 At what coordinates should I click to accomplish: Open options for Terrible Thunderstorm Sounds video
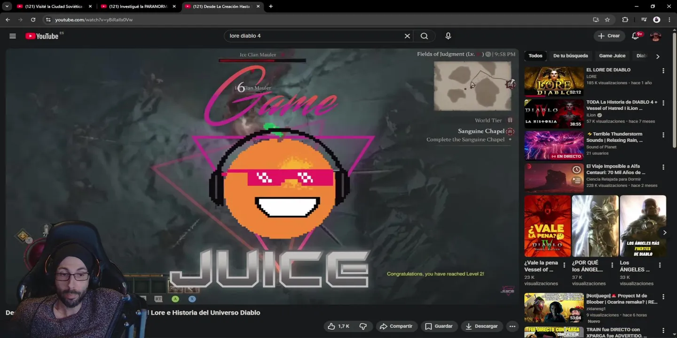point(663,135)
